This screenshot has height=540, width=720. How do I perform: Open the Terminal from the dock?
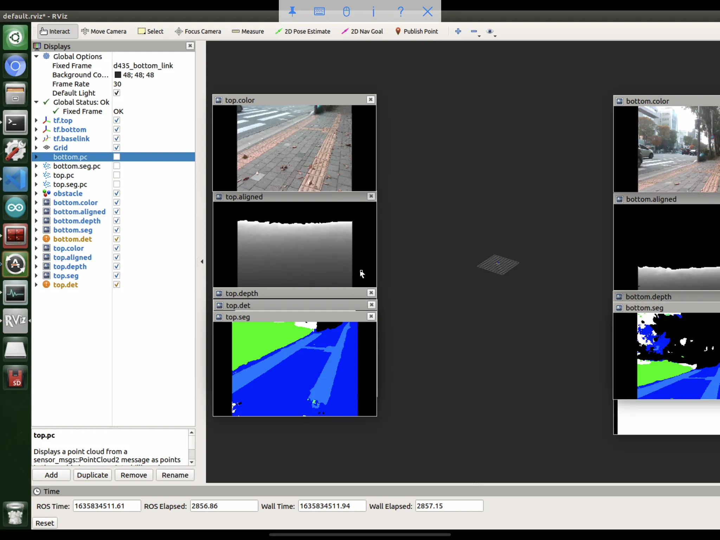(x=15, y=123)
